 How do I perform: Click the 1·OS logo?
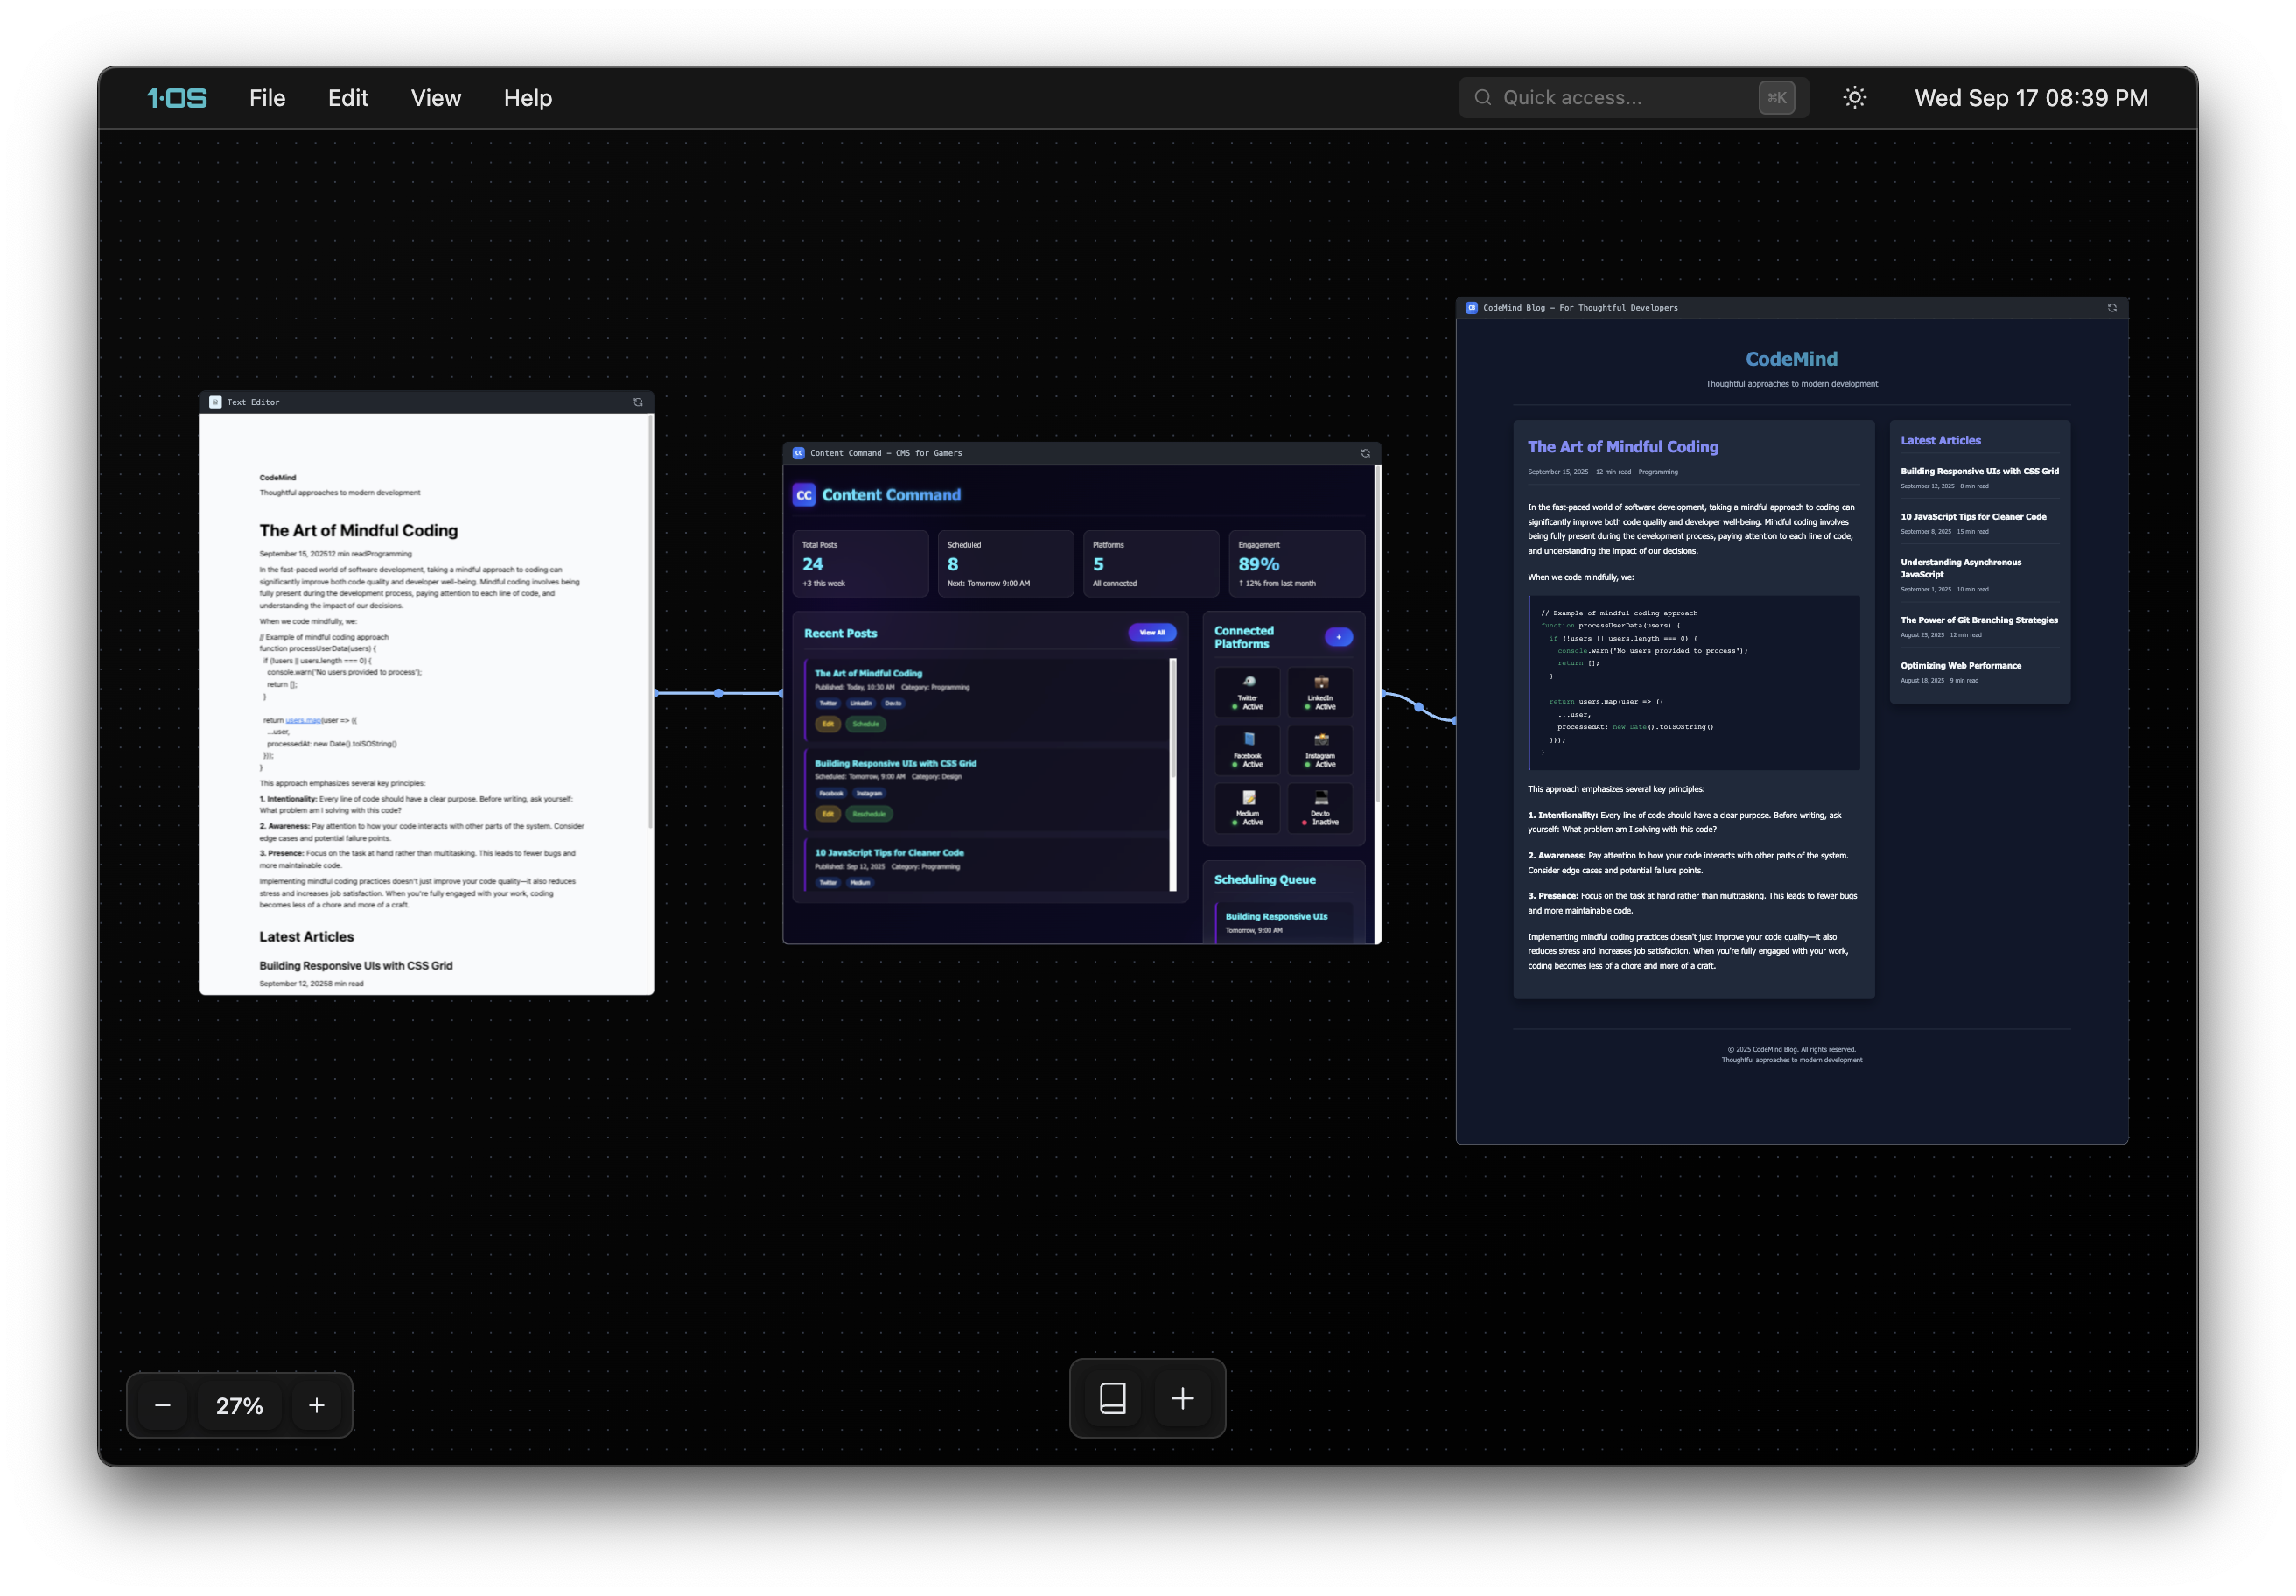(177, 98)
